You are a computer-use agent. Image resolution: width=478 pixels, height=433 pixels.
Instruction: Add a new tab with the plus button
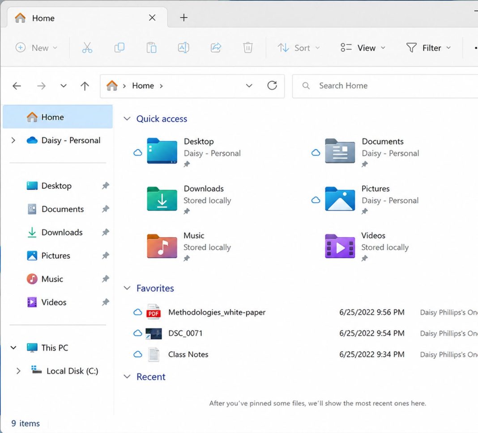point(184,18)
